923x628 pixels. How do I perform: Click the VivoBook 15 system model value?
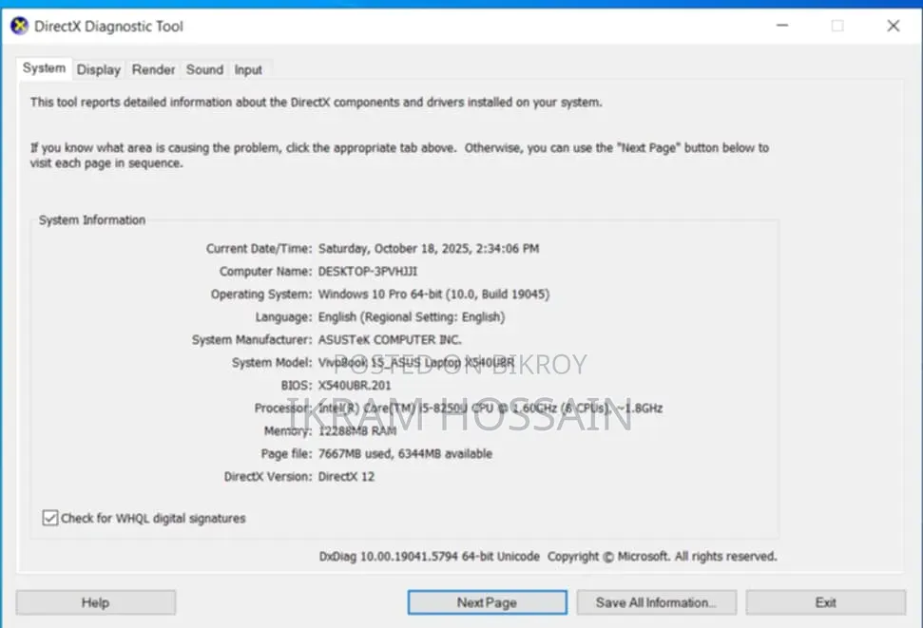point(416,363)
